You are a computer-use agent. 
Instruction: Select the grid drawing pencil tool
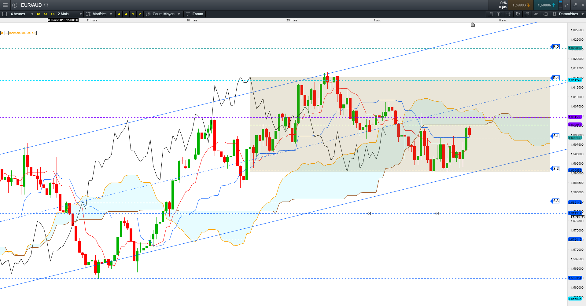pos(518,14)
